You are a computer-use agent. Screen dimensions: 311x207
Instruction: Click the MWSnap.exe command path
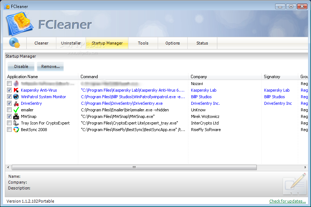coord(118,116)
